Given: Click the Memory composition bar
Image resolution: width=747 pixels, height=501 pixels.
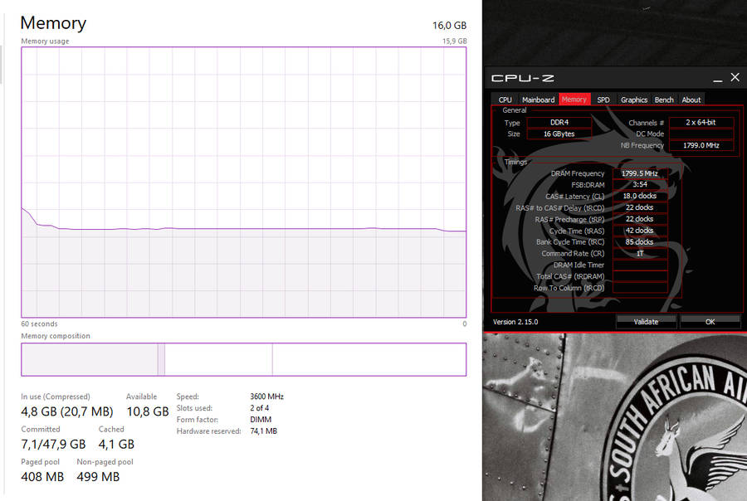Looking at the screenshot, I should coord(243,359).
